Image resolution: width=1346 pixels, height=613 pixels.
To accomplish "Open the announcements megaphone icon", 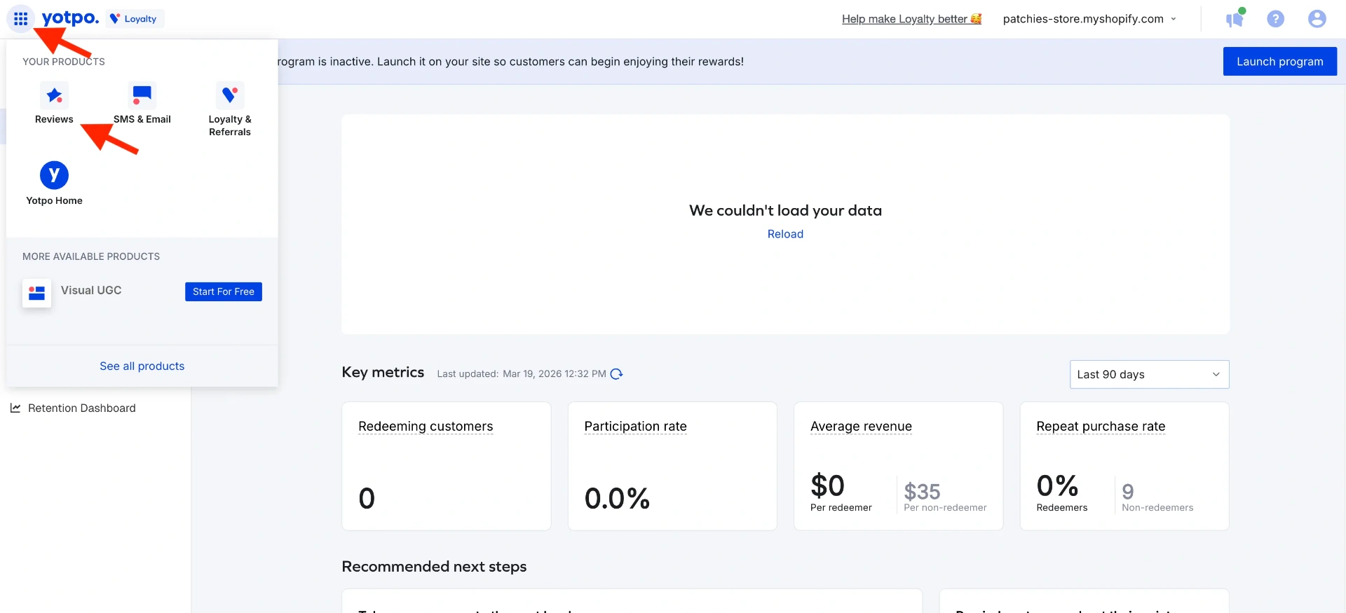I will point(1235,19).
